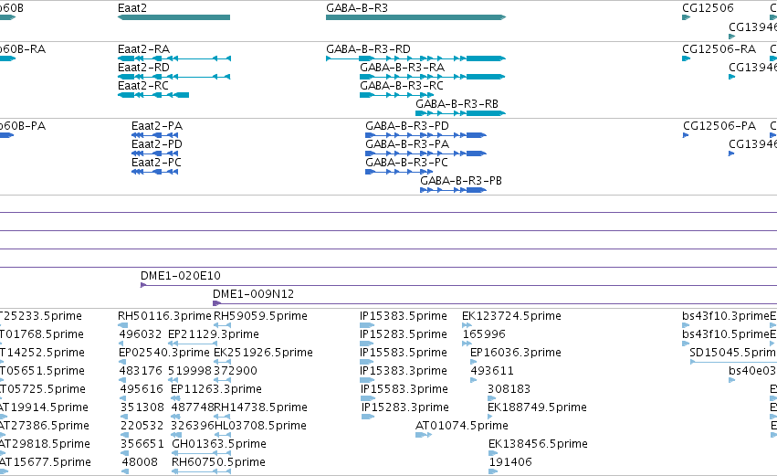
Task: Click EST 496032
Action: point(141,334)
